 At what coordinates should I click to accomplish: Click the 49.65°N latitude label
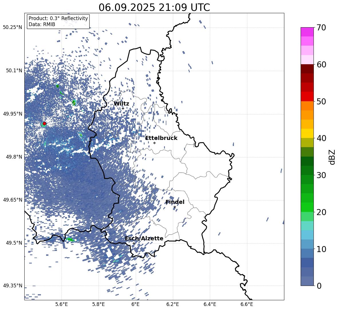(13, 200)
